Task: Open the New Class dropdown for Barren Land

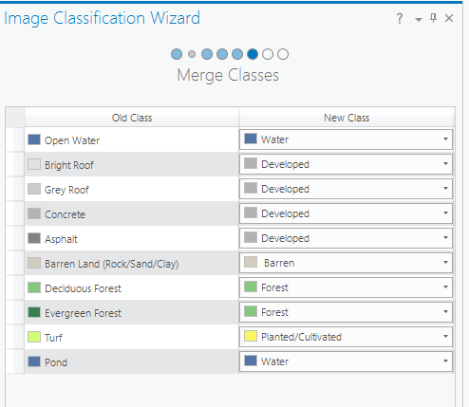Action: [x=346, y=263]
